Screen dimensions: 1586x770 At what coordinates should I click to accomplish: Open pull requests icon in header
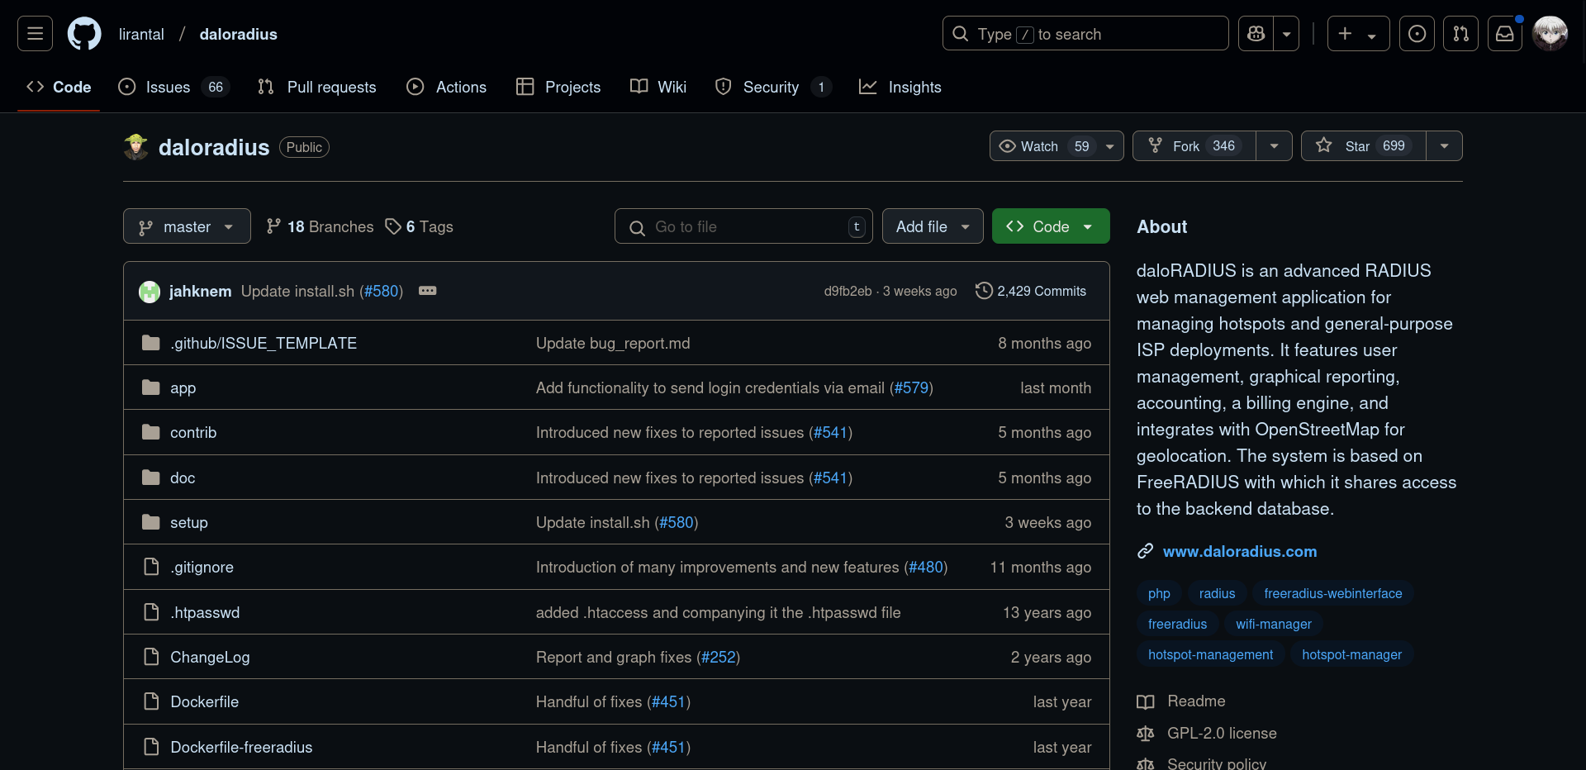pyautogui.click(x=1460, y=34)
